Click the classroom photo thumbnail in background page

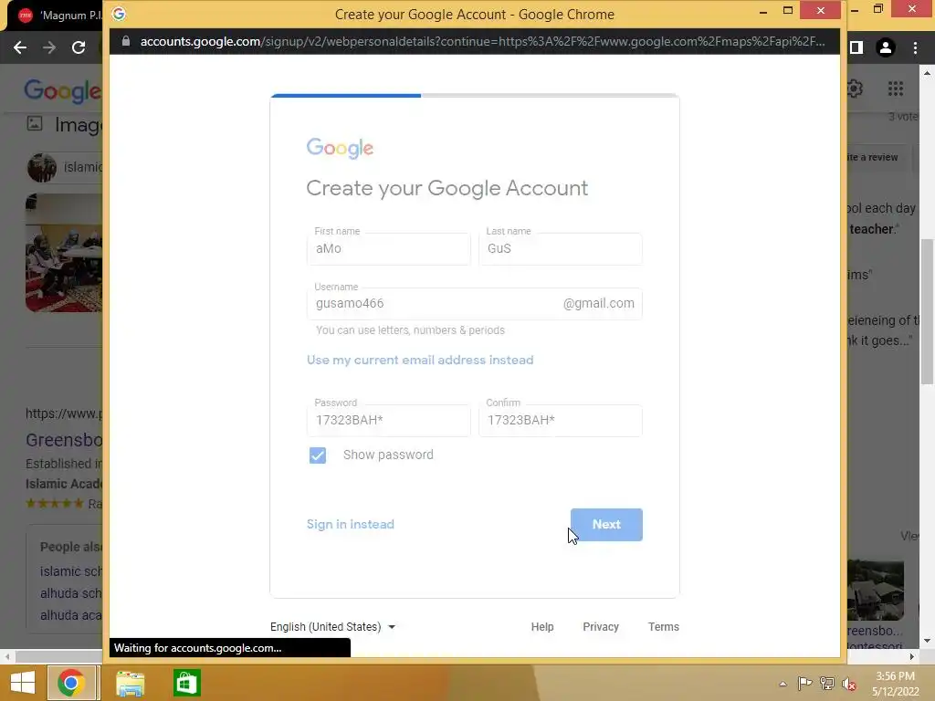64,253
